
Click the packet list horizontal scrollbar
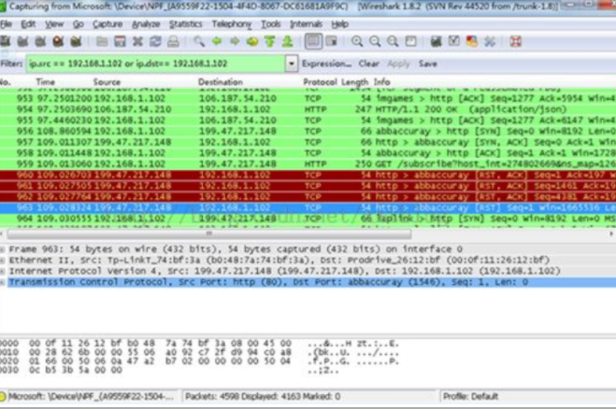click(209, 234)
